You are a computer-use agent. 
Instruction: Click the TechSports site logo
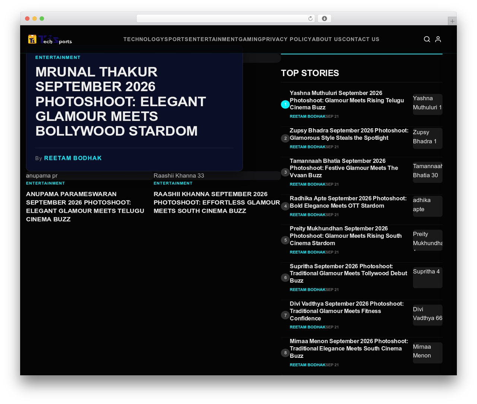50,39
